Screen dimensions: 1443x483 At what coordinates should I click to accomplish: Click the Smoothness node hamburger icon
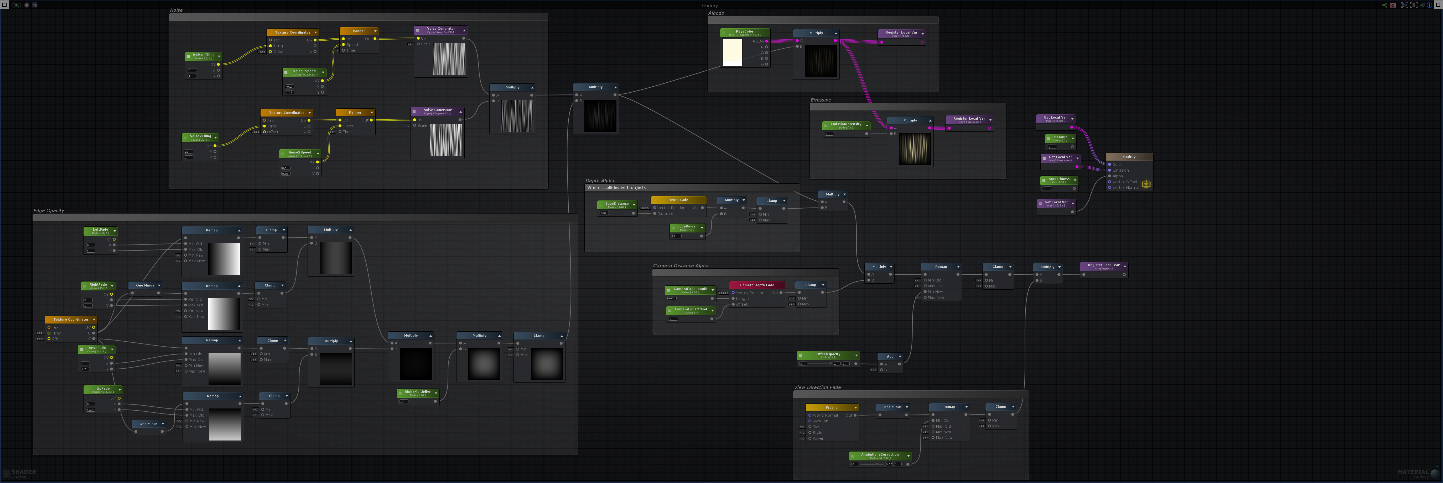[1044, 180]
